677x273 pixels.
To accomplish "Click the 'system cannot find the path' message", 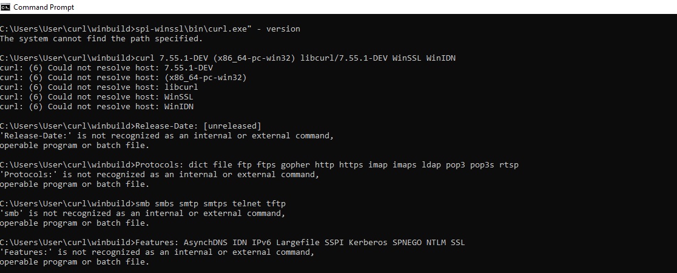I will (x=101, y=38).
